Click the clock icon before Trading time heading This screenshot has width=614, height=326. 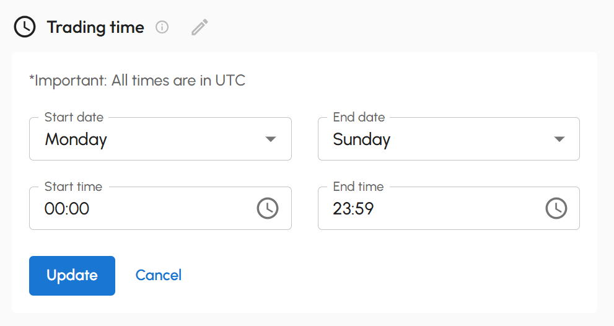point(25,27)
